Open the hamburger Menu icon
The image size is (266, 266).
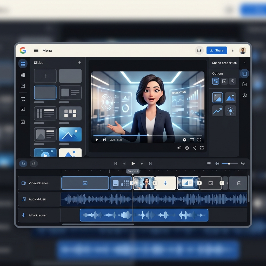coord(36,50)
